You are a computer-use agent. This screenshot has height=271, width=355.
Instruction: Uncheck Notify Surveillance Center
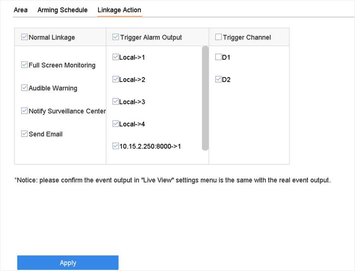(x=25, y=111)
